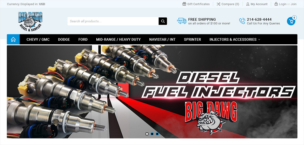The height and width of the screenshot is (145, 304).
Task: Click the My Account person icon
Action: coord(248,4)
